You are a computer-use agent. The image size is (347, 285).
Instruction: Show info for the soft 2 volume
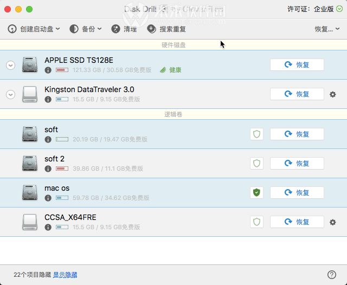48,169
